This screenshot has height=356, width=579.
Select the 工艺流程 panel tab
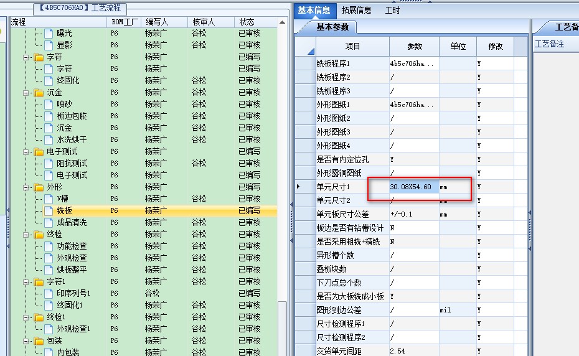pyautogui.click(x=80, y=7)
